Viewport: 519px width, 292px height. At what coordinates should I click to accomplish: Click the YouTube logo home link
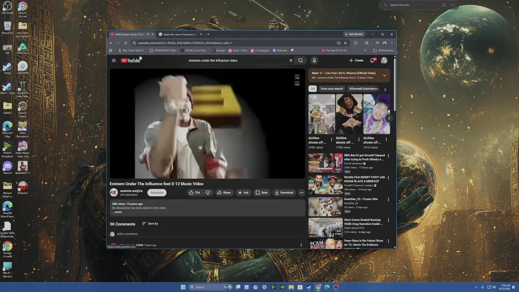pos(131,60)
